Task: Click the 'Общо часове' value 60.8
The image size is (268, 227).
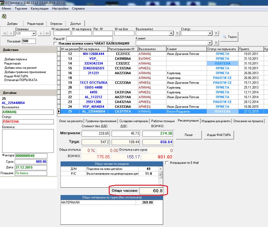Action: coord(151,191)
